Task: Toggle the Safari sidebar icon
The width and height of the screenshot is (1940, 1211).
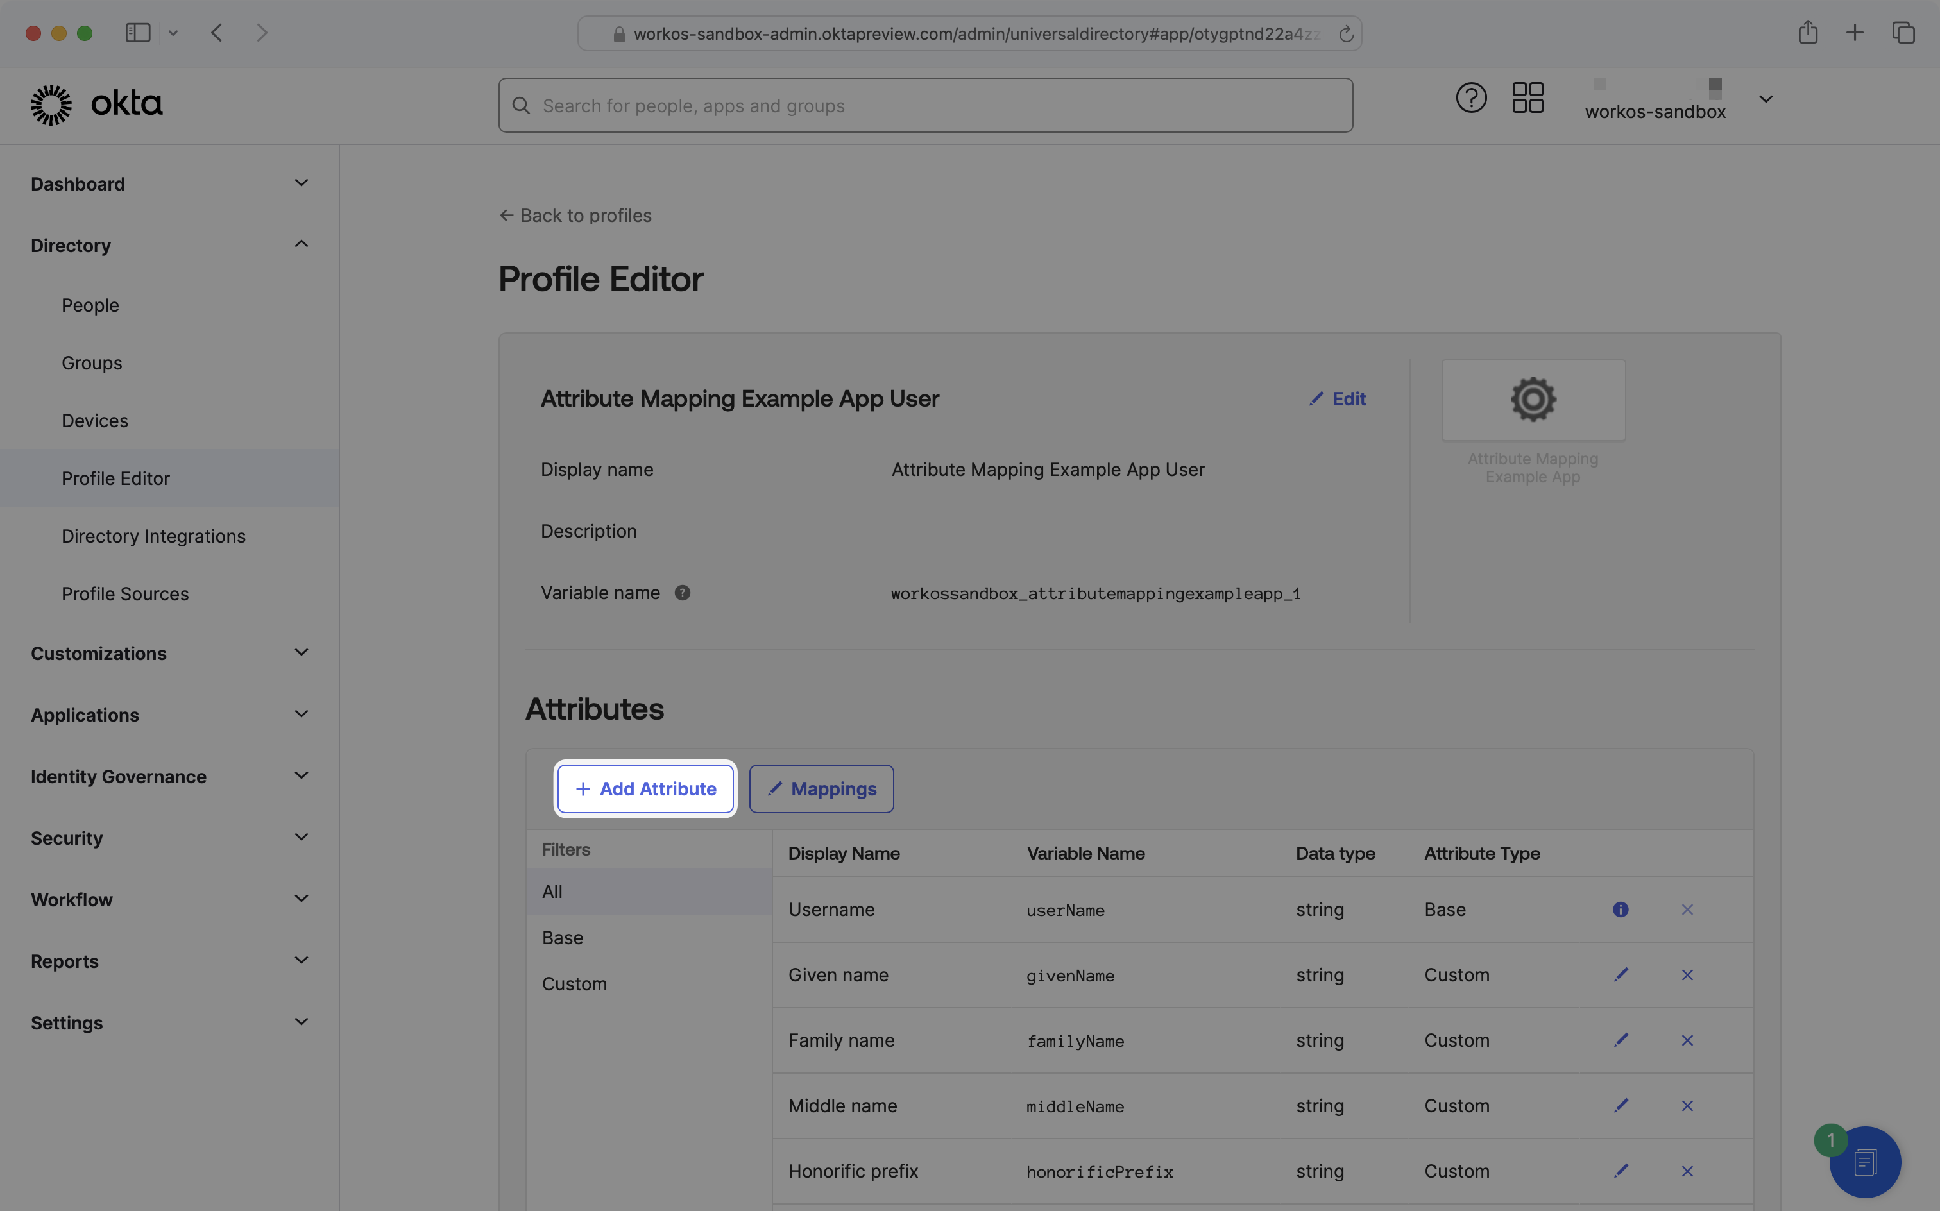Action: pyautogui.click(x=138, y=33)
